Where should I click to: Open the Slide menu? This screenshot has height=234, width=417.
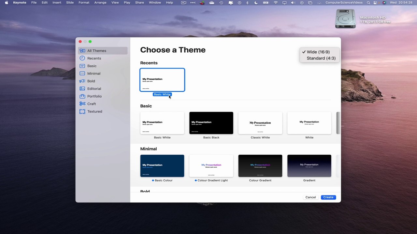70,3
